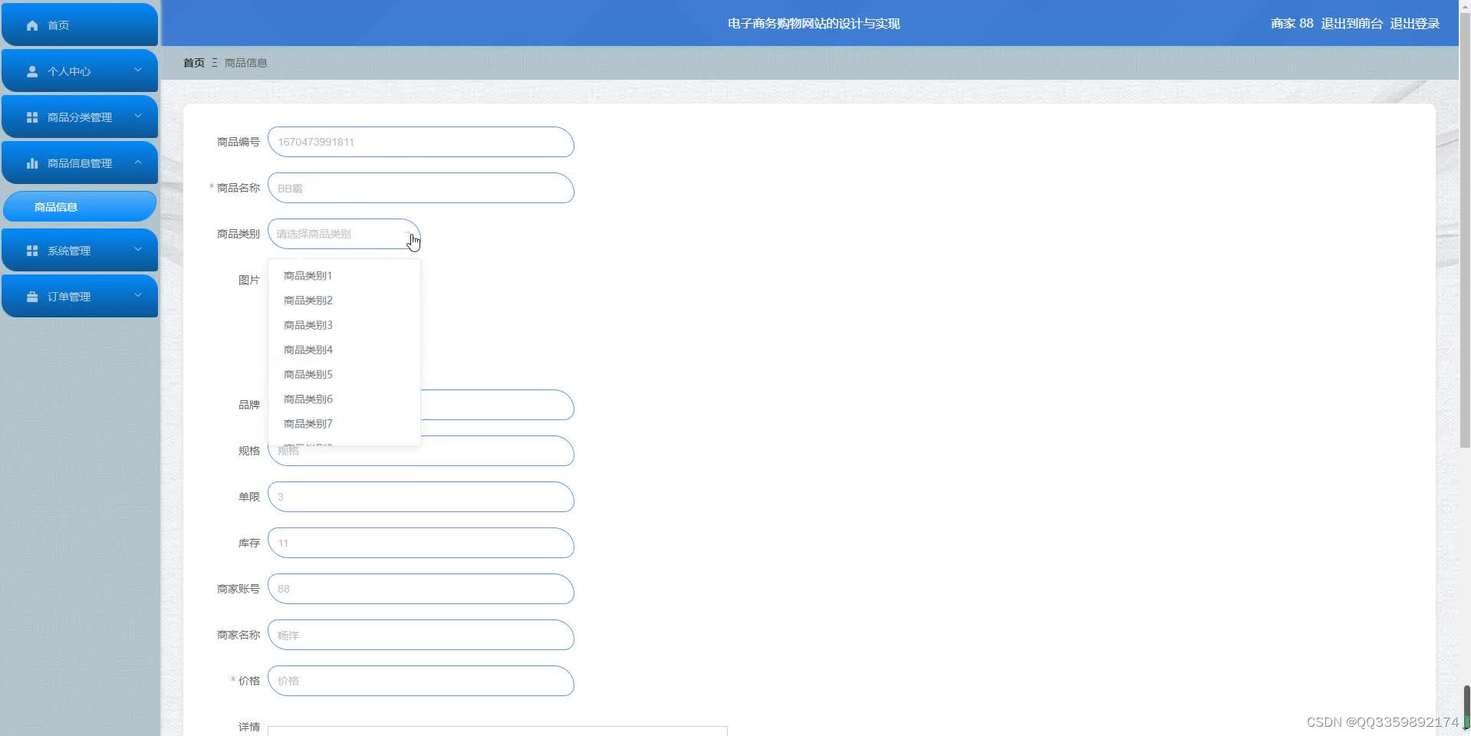Screen dimensions: 1471x736
Task: Click the grid icon beside 商品分类管理
Action: click(x=32, y=117)
